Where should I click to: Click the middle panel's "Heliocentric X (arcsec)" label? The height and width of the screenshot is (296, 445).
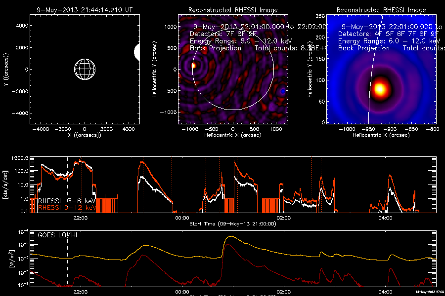[x=233, y=135]
